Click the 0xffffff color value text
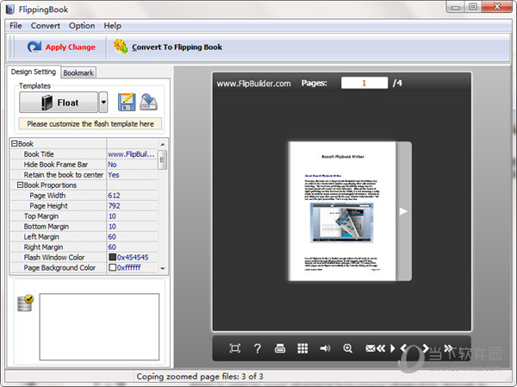Viewport: 517px width, 387px height. click(129, 267)
